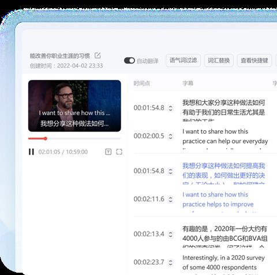Adjust the stepper beside the first 00:01:54.8 timestamp

pos(170,108)
